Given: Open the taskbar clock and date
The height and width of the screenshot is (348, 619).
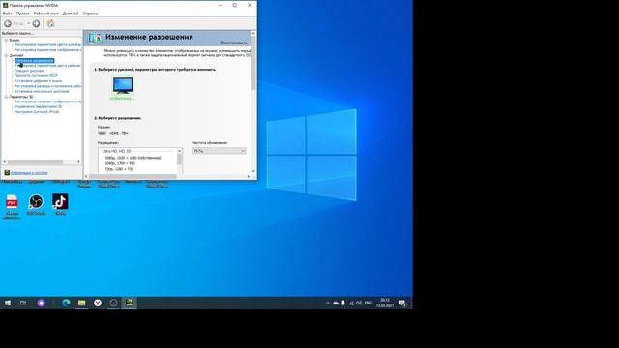Looking at the screenshot, I should (x=385, y=303).
